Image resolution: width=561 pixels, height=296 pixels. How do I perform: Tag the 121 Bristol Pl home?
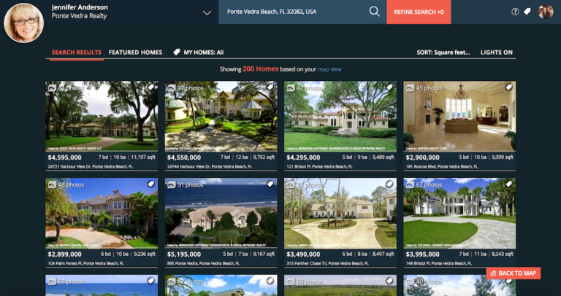coord(389,87)
